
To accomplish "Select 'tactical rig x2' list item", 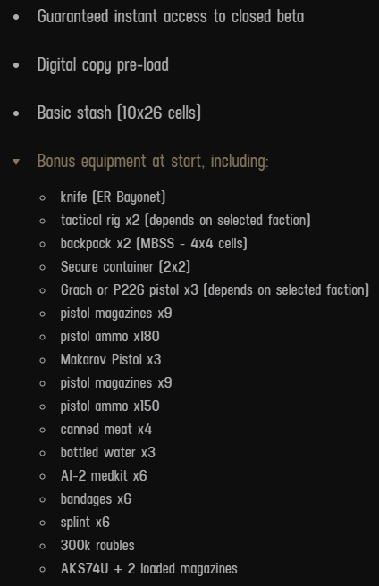I will point(186,220).
